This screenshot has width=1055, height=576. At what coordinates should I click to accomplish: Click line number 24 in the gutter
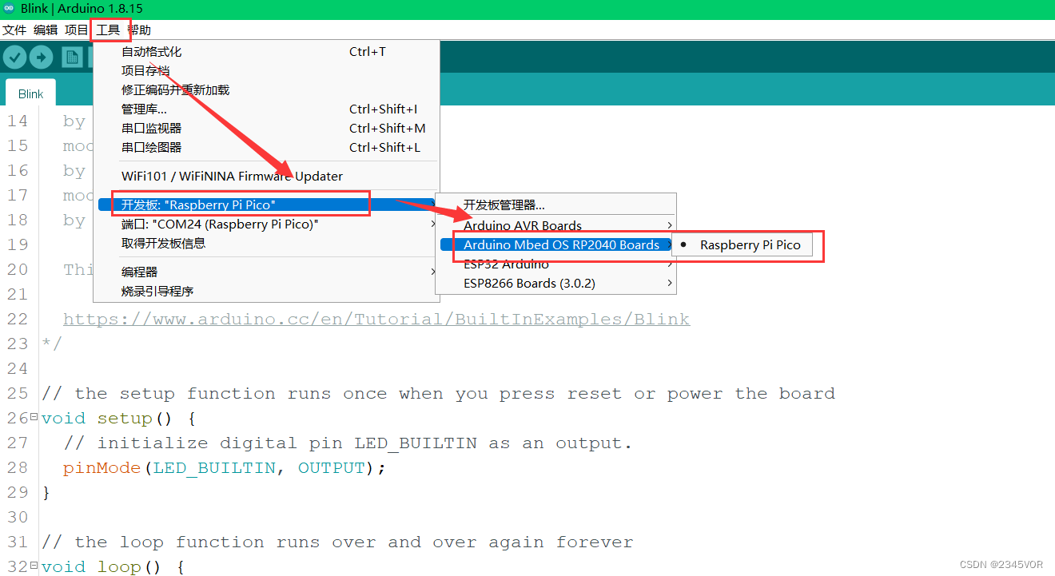(x=17, y=369)
